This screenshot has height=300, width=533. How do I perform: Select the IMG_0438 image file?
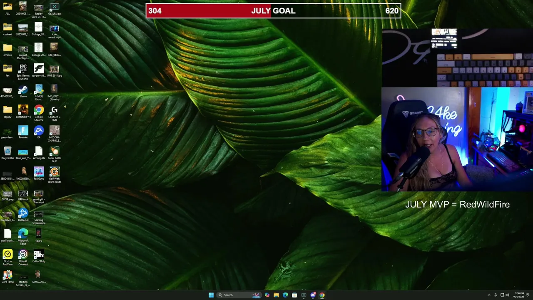point(54,50)
